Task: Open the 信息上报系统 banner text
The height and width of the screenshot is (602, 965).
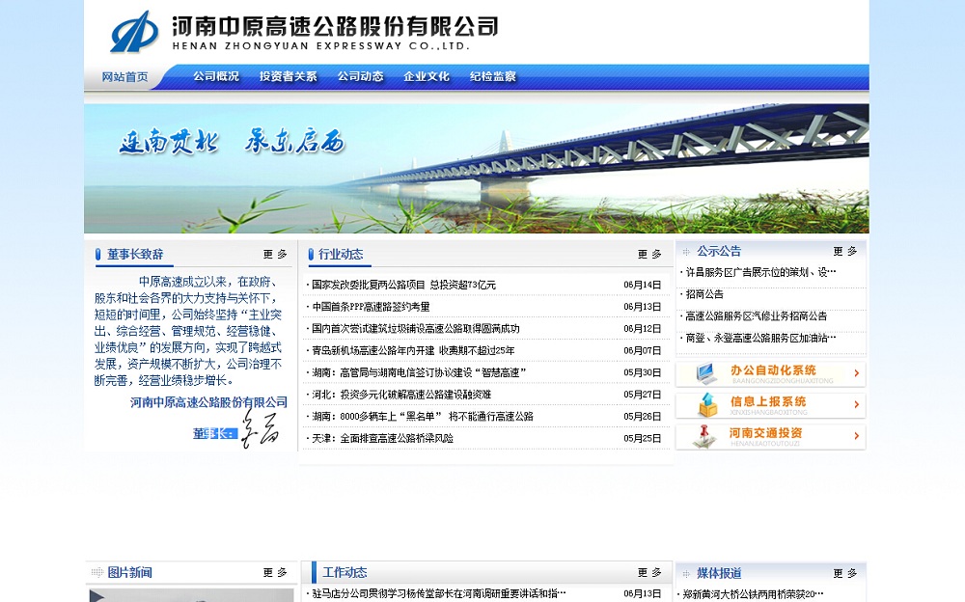Action: [x=768, y=401]
